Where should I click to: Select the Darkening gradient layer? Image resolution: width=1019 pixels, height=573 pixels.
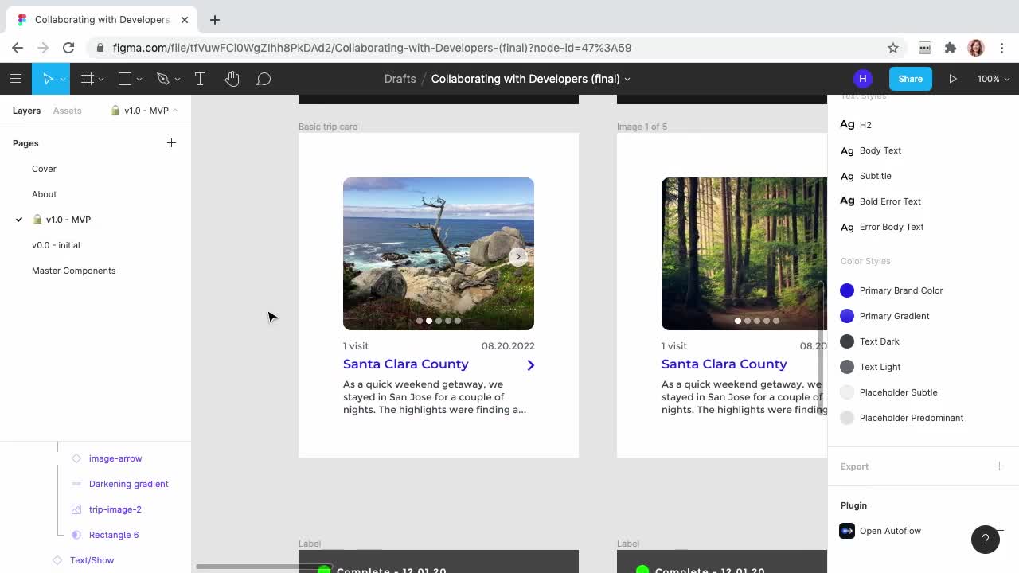128,484
